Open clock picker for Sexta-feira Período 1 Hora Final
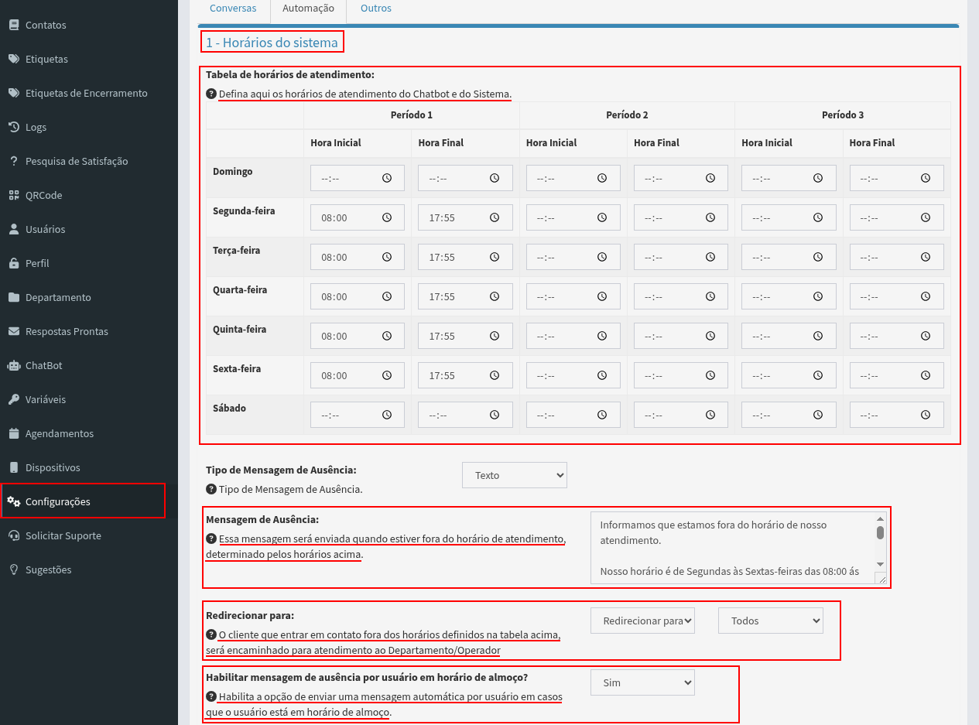 [495, 376]
